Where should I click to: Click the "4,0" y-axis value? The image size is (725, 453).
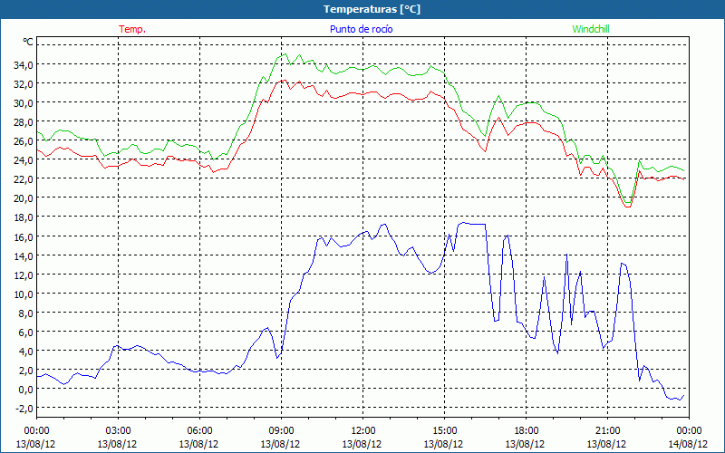[25, 351]
